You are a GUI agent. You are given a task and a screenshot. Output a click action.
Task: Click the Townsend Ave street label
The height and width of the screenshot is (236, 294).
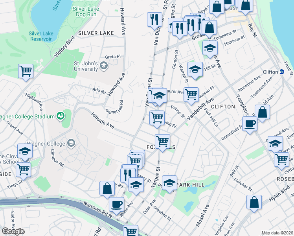262,88
